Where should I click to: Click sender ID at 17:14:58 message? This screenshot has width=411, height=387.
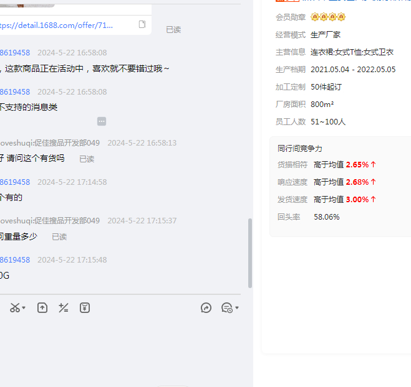pos(15,182)
